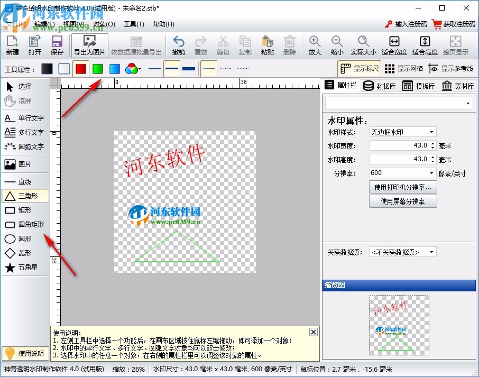Screen dimensions: 479x377
Task: Click the 缩小 zoom out icon
Action: pyautogui.click(x=337, y=45)
